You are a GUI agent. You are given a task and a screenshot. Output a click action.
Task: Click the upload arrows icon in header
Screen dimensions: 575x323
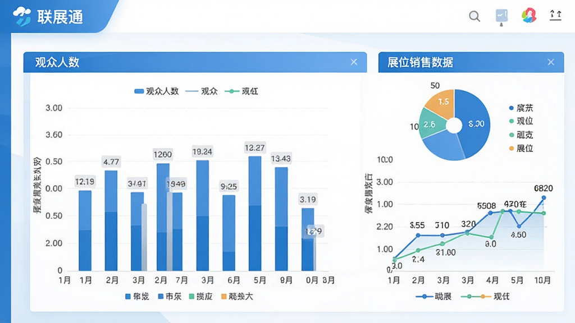click(555, 15)
